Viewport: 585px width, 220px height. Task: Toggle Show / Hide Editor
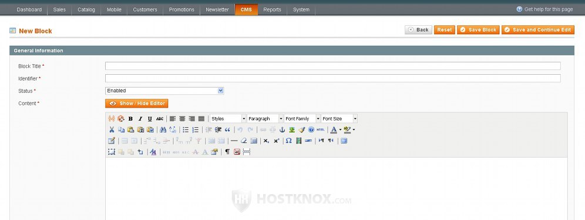[136, 104]
